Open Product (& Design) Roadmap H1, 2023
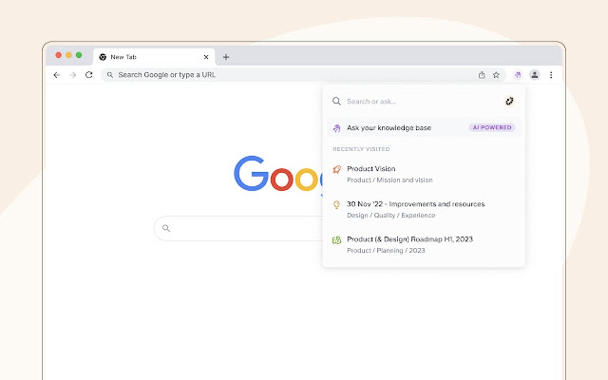 410,239
